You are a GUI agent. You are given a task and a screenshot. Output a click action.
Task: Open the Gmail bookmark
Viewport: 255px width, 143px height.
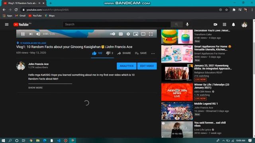click(20, 15)
